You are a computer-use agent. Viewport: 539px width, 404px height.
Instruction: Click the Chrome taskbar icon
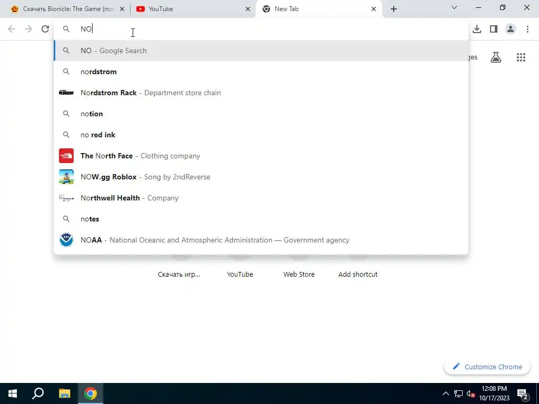pos(91,393)
